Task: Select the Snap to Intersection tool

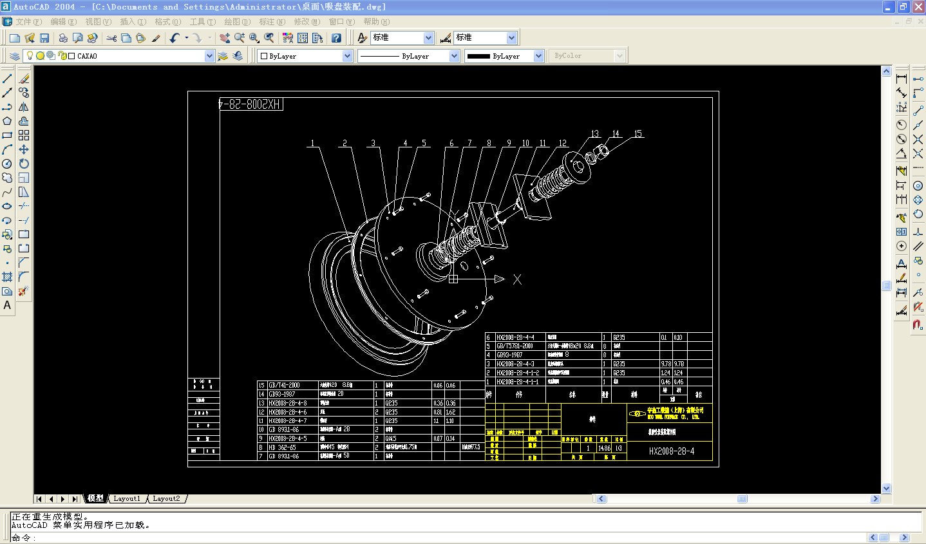Action: (x=918, y=139)
